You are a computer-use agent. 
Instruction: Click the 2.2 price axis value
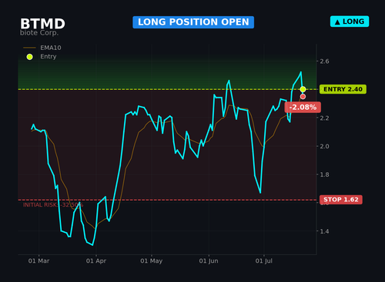(x=324, y=118)
